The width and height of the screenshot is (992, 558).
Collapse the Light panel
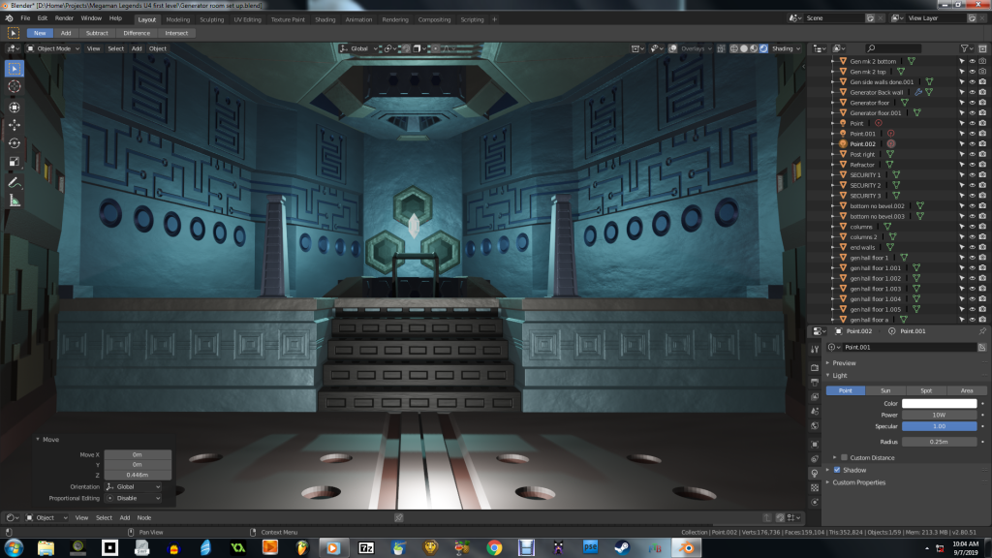pyautogui.click(x=840, y=376)
